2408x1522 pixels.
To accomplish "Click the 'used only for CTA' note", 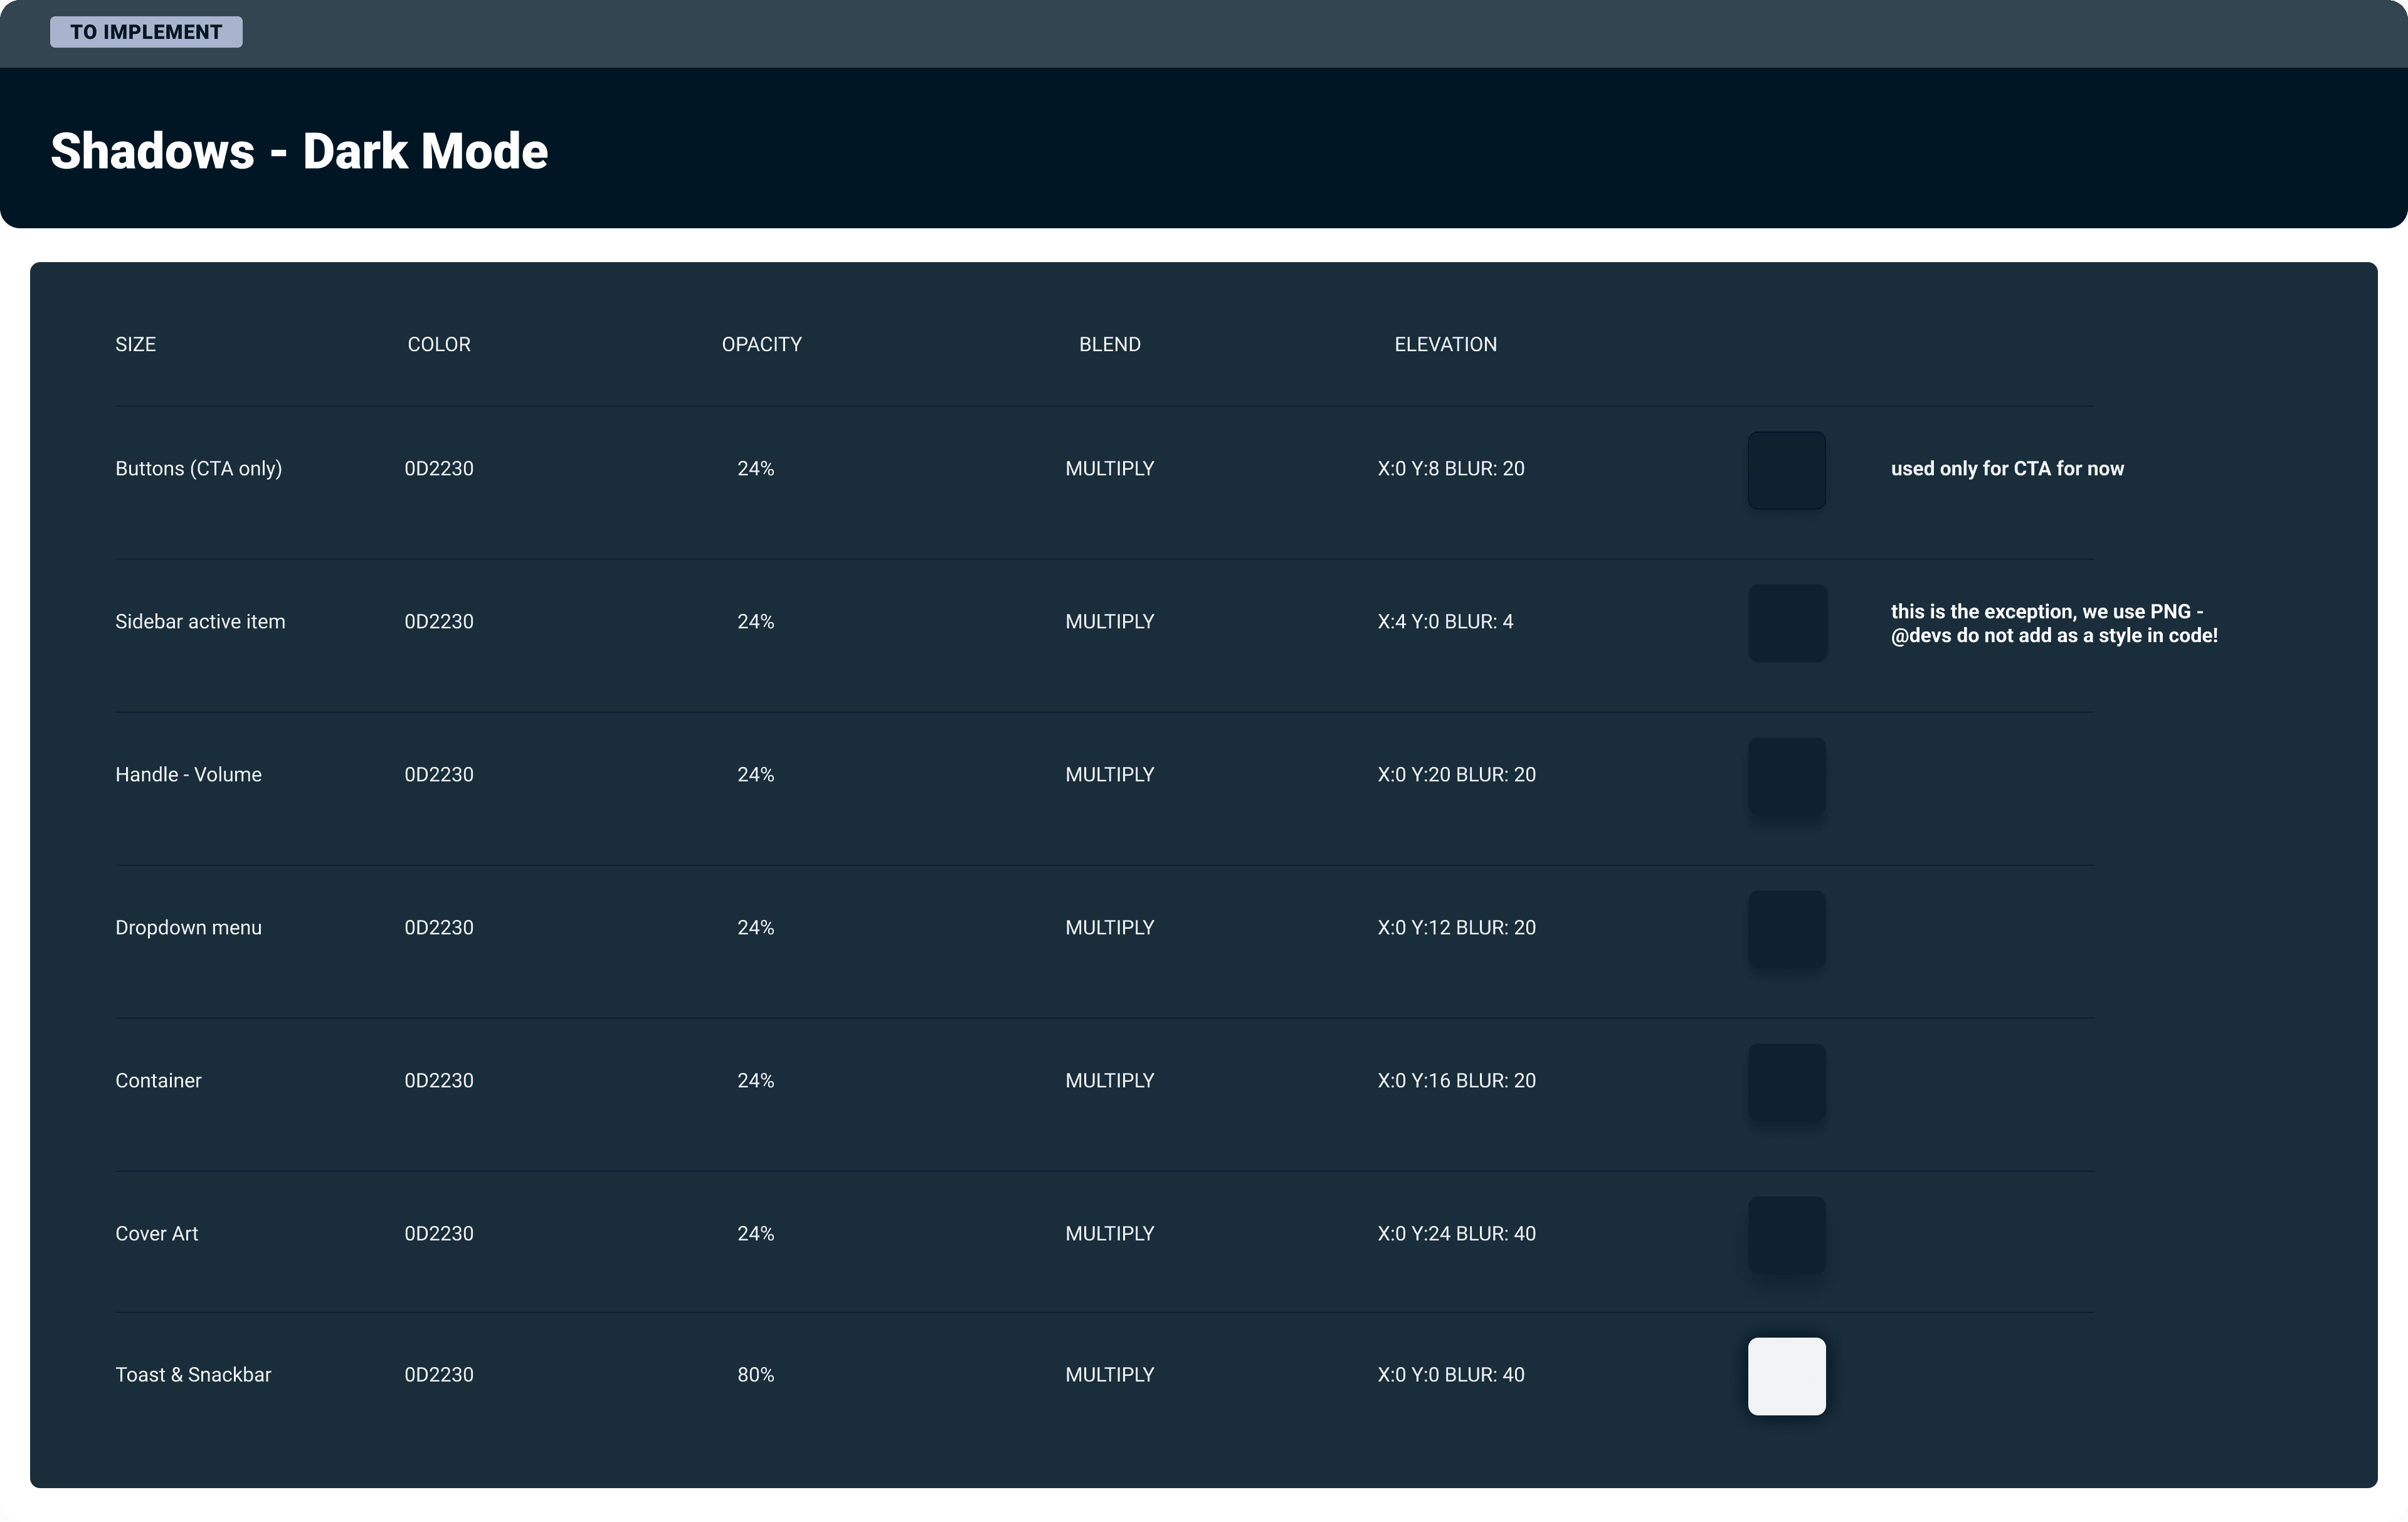I will (x=2006, y=469).
